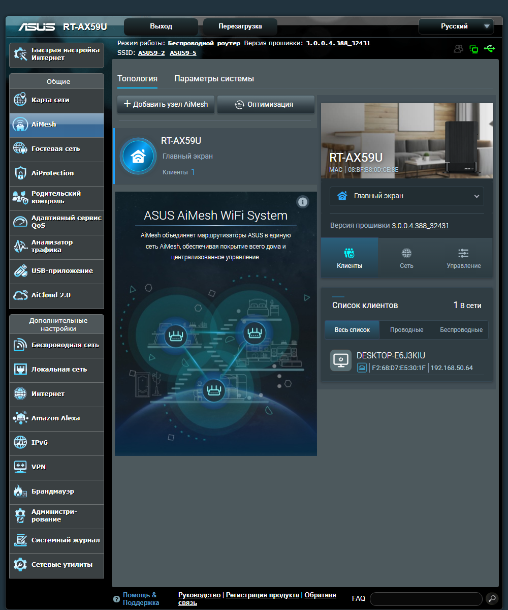
Task: Click the connection type icon beside client MAC
Action: (362, 368)
